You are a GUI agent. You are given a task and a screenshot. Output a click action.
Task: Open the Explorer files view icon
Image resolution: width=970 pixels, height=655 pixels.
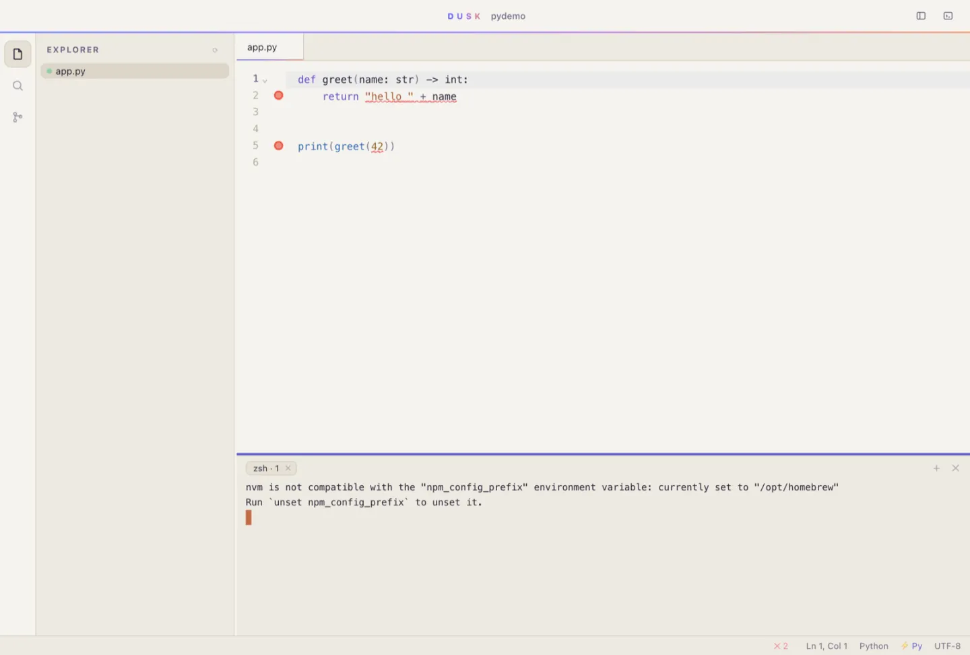(18, 55)
